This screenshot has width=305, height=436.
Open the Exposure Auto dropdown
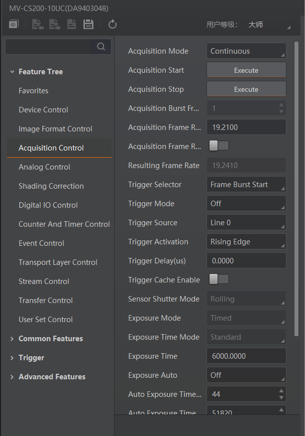(246, 375)
